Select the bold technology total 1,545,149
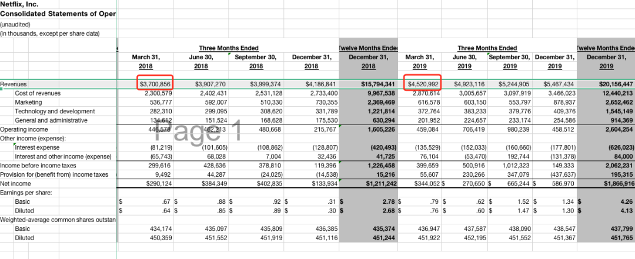This screenshot has width=635, height=259. coord(619,111)
